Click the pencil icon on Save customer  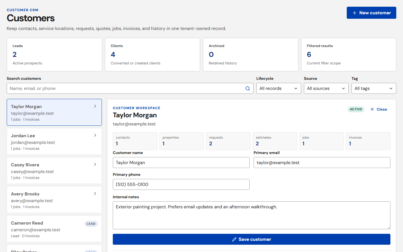tap(234, 239)
